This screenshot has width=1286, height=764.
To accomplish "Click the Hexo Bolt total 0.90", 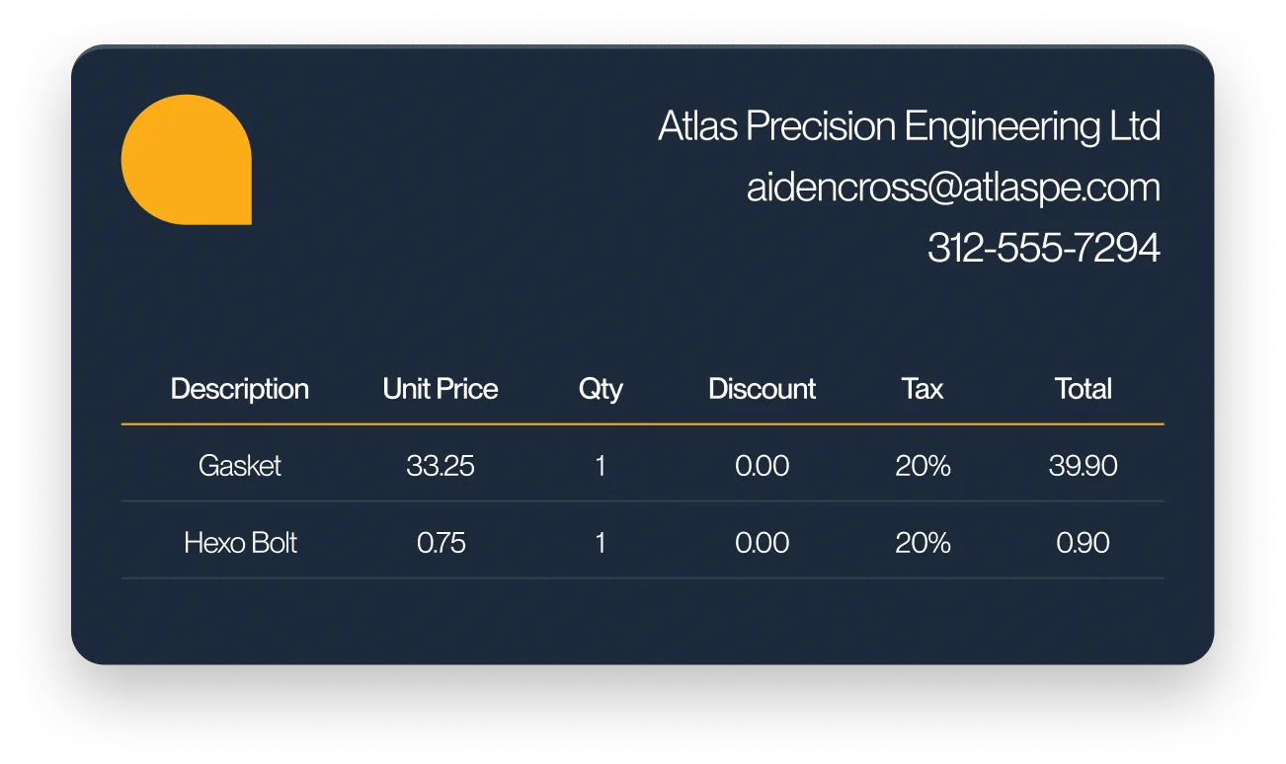I will [1084, 543].
